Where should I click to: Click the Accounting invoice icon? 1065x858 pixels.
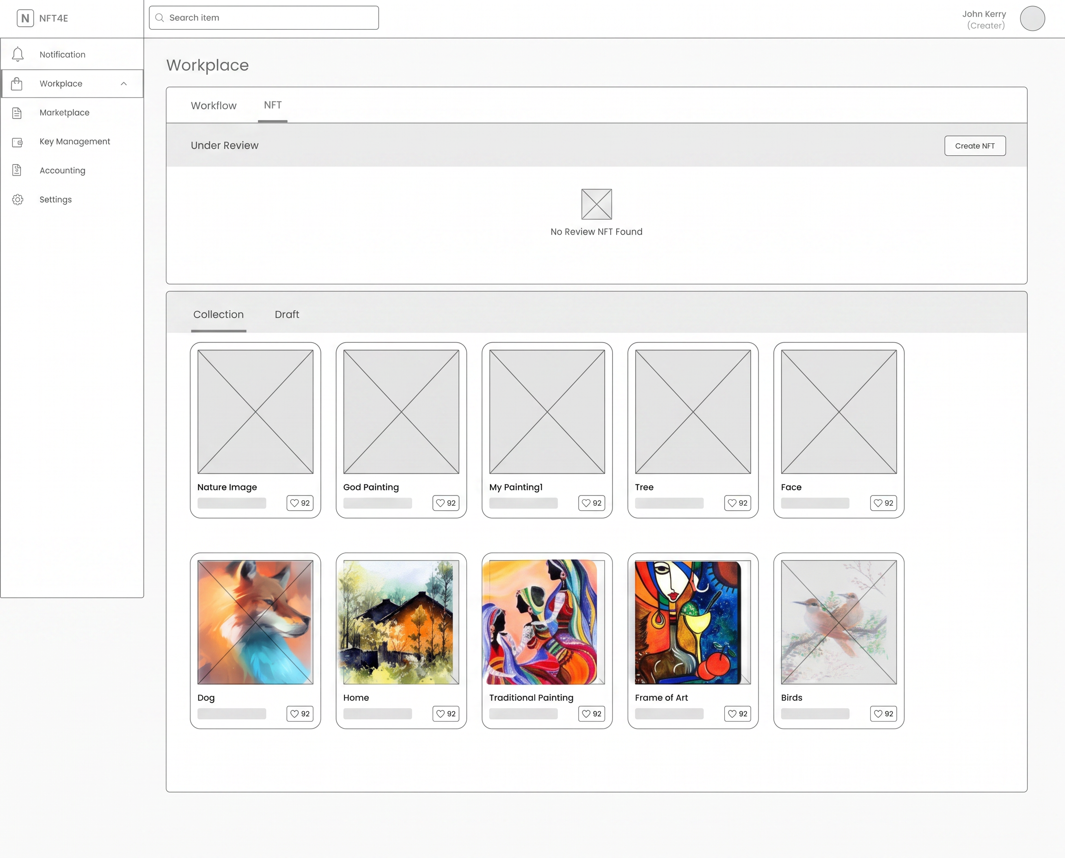pos(17,171)
